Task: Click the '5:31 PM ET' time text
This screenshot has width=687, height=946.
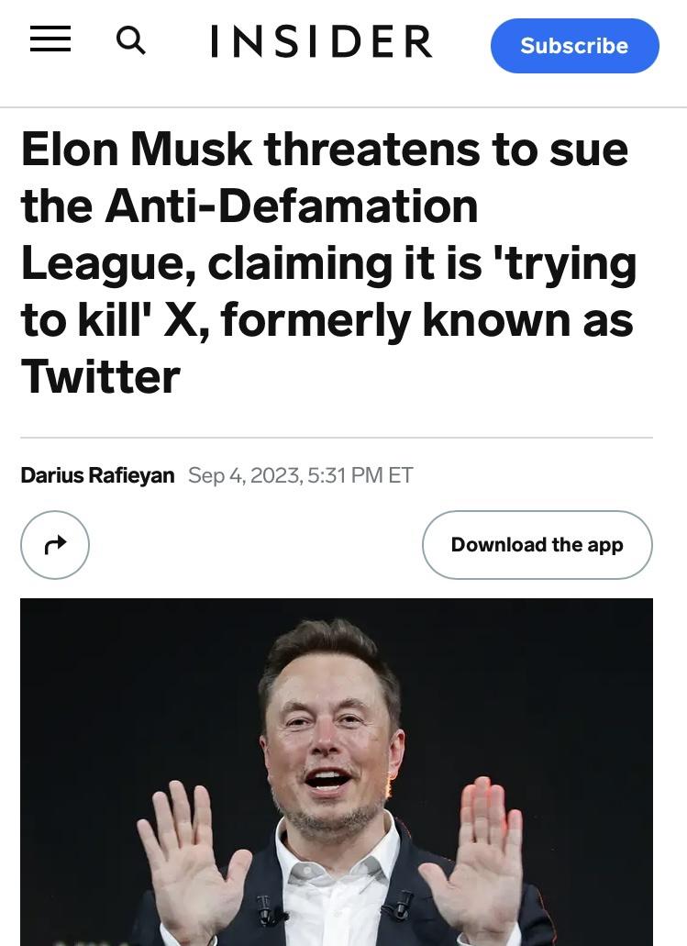Action: click(x=361, y=475)
